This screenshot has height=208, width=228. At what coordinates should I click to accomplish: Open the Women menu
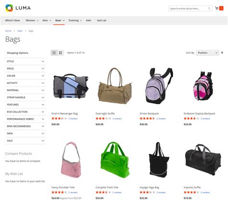pyautogui.click(x=32, y=21)
